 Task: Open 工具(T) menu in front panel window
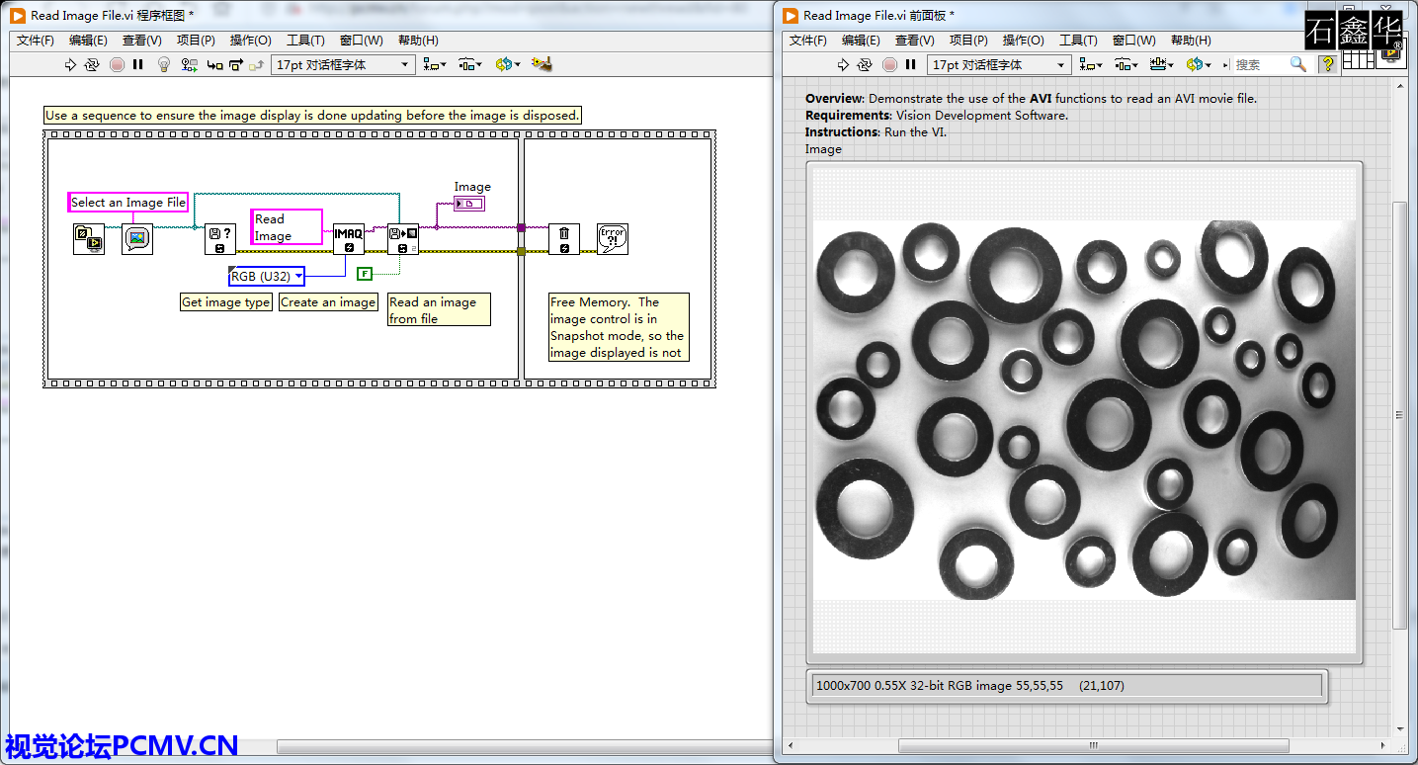coord(1078,41)
